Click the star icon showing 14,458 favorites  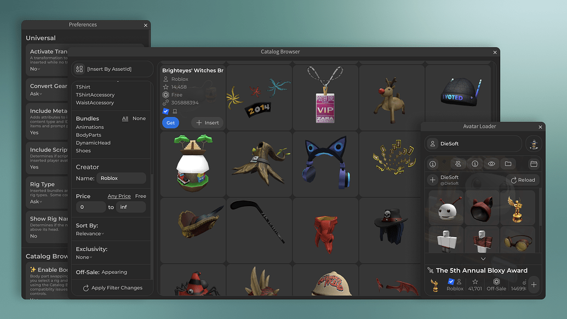click(x=165, y=87)
